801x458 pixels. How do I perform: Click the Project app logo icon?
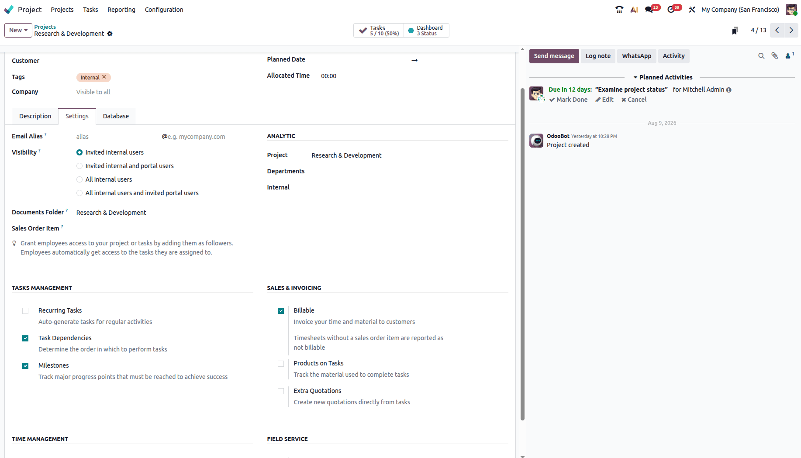(x=9, y=10)
